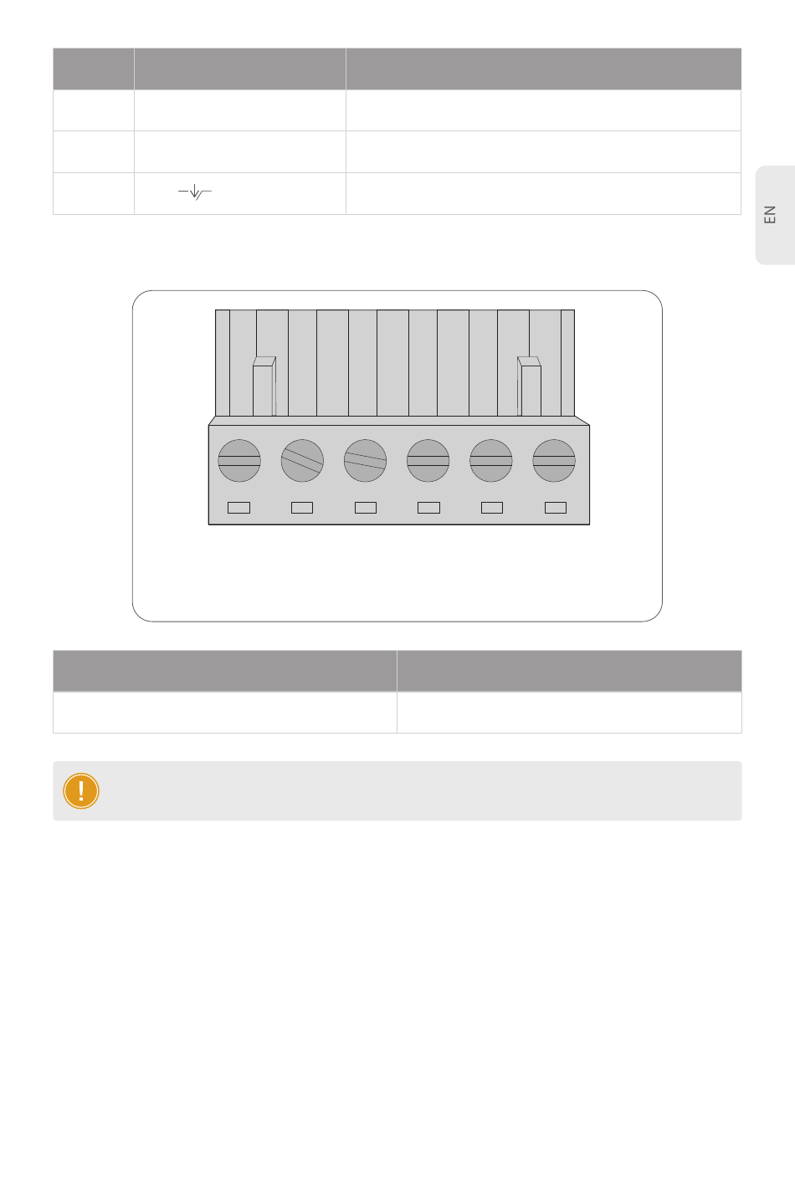Click the gray warning note banner
The height and width of the screenshot is (1192, 795).
[397, 790]
